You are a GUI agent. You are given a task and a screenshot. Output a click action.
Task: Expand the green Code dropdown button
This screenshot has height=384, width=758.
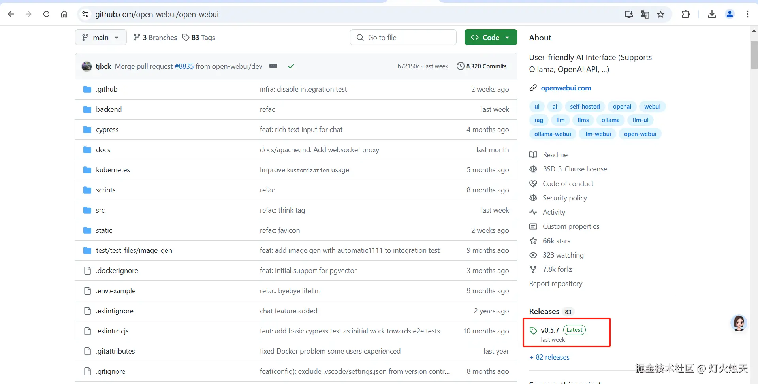[x=491, y=37]
